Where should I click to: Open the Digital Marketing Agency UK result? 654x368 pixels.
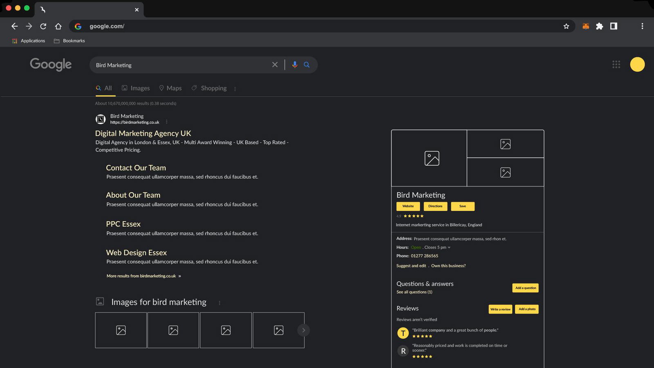tap(143, 133)
